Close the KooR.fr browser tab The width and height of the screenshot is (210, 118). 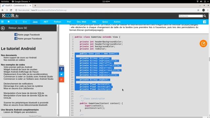pos(30,6)
